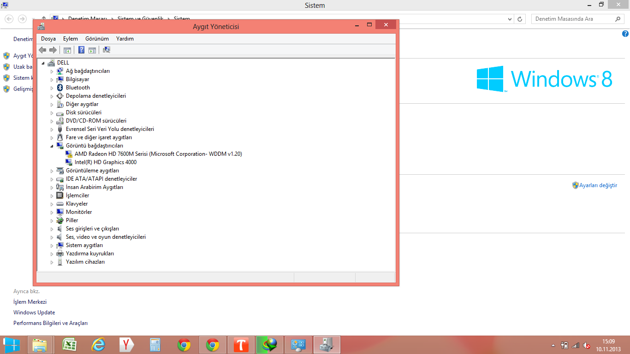Image resolution: width=630 pixels, height=354 pixels.
Task: Expand Depolama denetleyicileri node
Action: (52, 96)
